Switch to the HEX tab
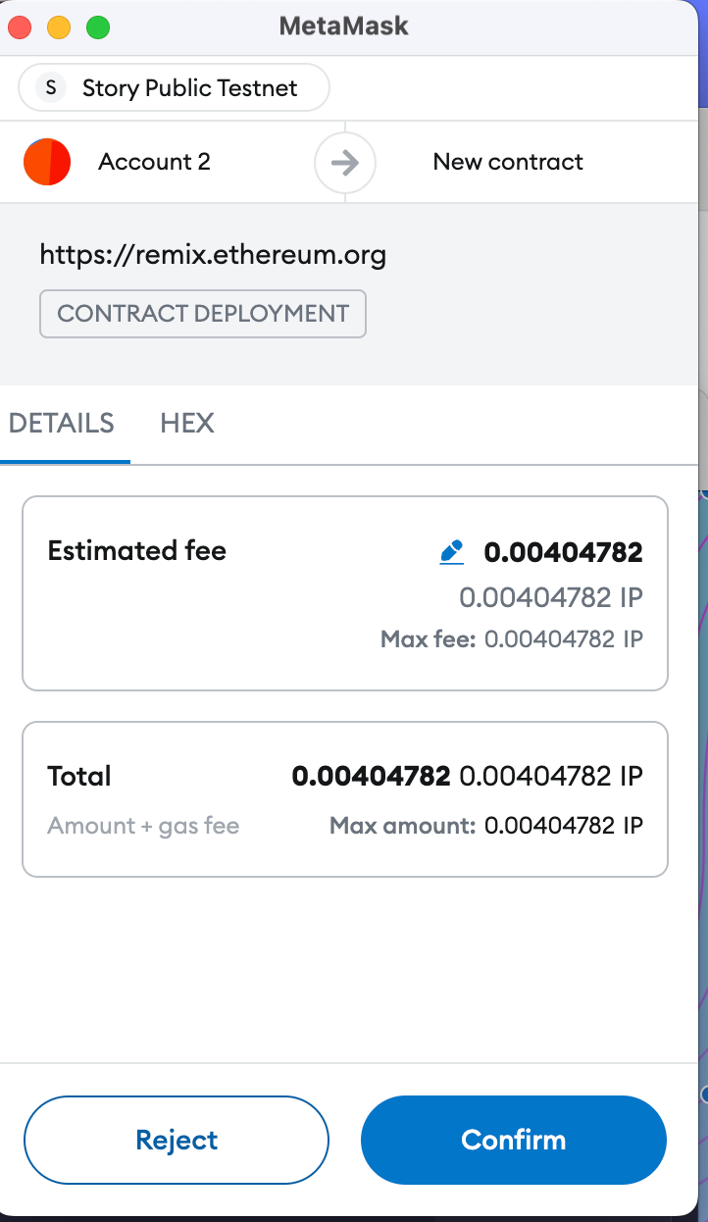This screenshot has height=1222, width=708. pyautogui.click(x=187, y=423)
